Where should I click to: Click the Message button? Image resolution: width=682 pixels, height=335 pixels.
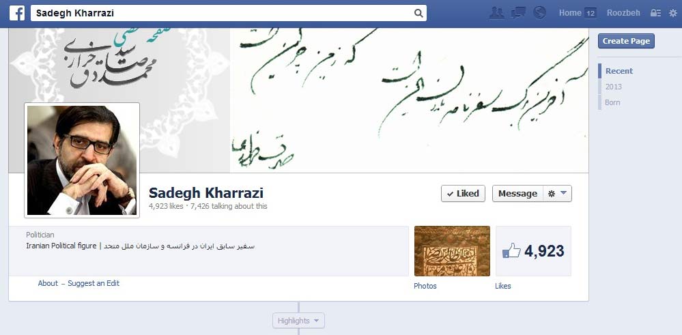tap(517, 194)
